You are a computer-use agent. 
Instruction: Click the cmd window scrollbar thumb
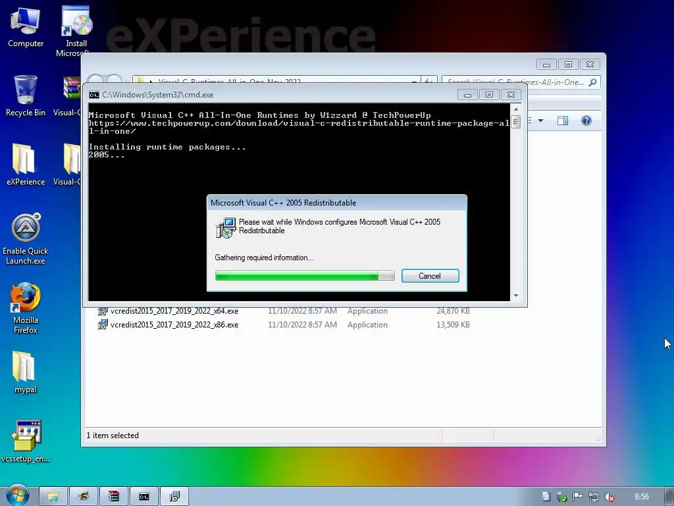516,122
